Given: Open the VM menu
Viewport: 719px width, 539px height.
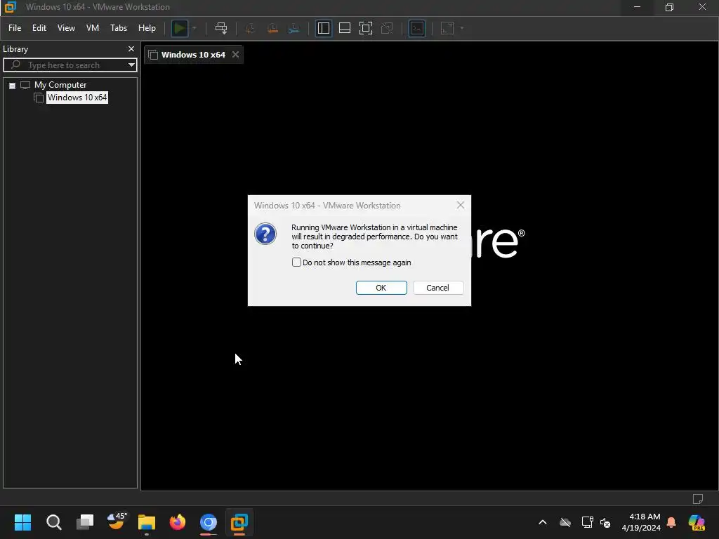Looking at the screenshot, I should click(93, 28).
